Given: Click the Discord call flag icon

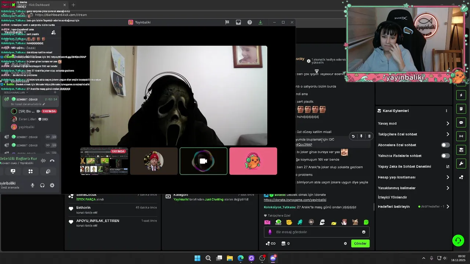Looking at the screenshot, I should [227, 22].
